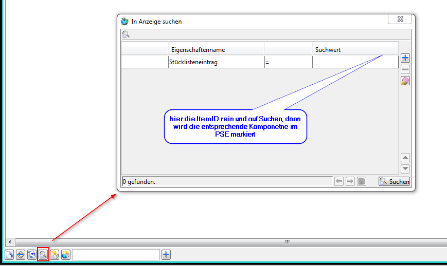This screenshot has height=266, width=447.
Task: Click the result list icon beside arrows
Action: click(362, 181)
